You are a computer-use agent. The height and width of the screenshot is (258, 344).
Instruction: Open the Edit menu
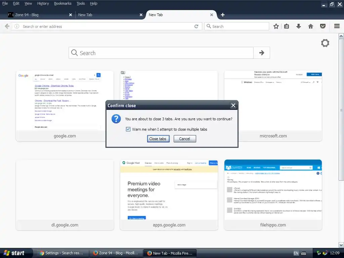pyautogui.click(x=16, y=3)
